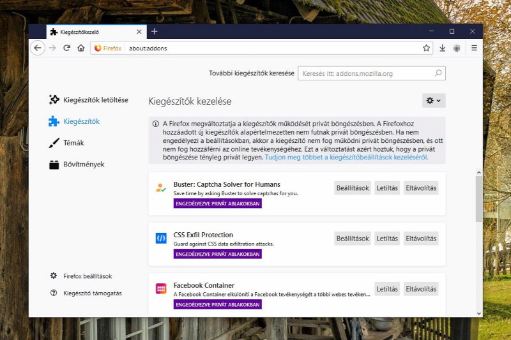Image resolution: width=511 pixels, height=340 pixels.
Task: Focus the addons.mozilla.org search field
Action: tap(372, 73)
